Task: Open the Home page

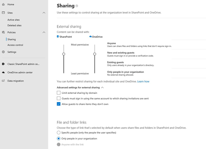Action: (11, 4)
